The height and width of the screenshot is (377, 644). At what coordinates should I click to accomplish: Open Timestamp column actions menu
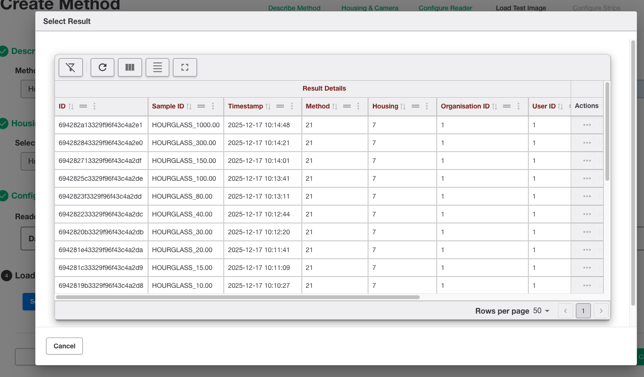click(292, 107)
